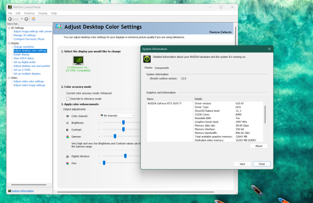Click the Brightness slider handle
The width and height of the screenshot is (313, 203).
point(123,123)
